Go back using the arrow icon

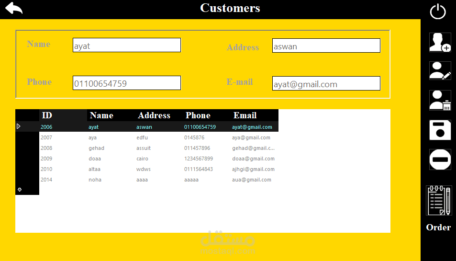[x=14, y=8]
